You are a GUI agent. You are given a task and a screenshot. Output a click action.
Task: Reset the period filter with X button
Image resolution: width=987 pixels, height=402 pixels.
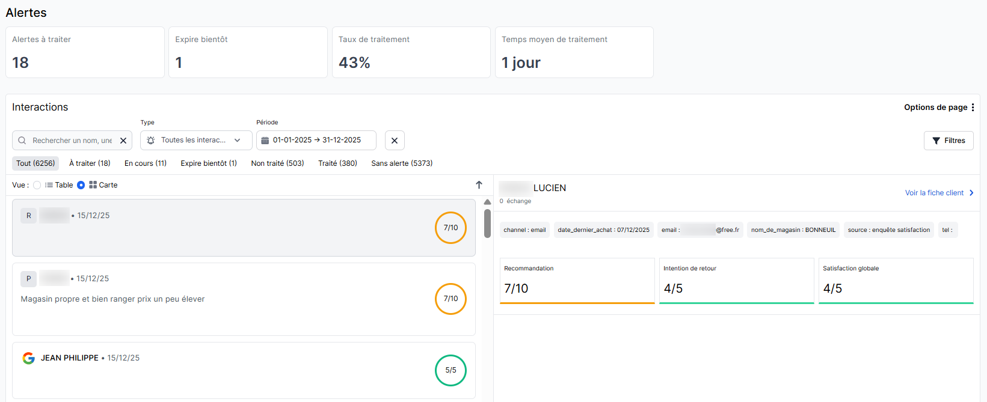coord(395,141)
